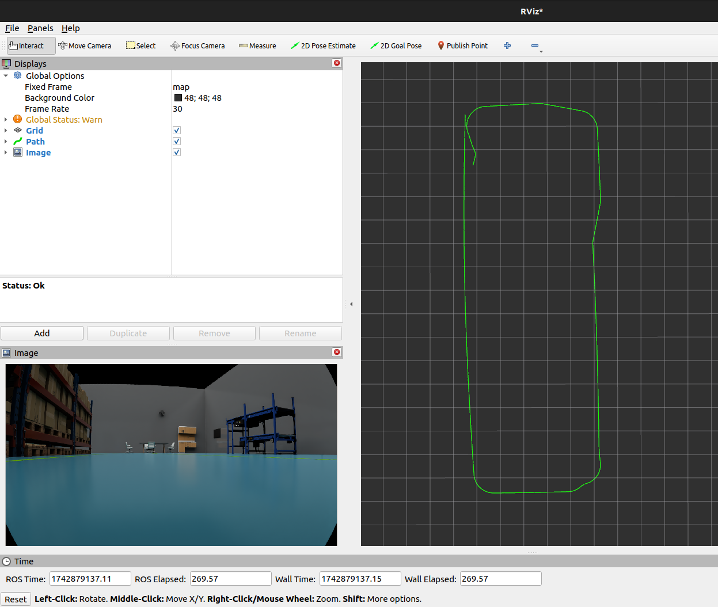
Task: Disable the Image display checkbox
Action: point(177,153)
